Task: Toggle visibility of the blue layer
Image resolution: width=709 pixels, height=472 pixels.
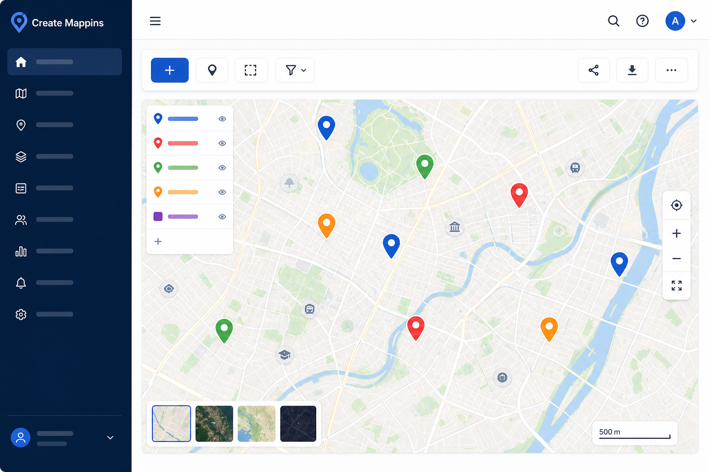Action: point(222,119)
